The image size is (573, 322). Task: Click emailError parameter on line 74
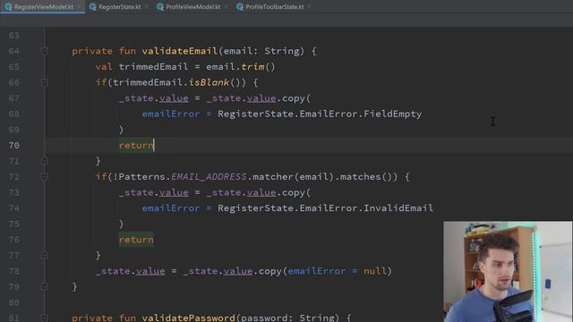tap(171, 208)
